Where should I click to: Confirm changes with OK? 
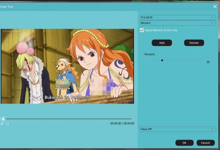tap(184, 142)
